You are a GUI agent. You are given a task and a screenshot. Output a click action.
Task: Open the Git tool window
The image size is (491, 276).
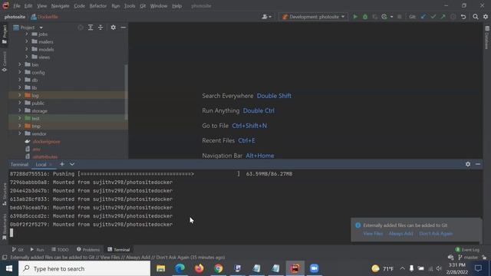pyautogui.click(x=18, y=249)
